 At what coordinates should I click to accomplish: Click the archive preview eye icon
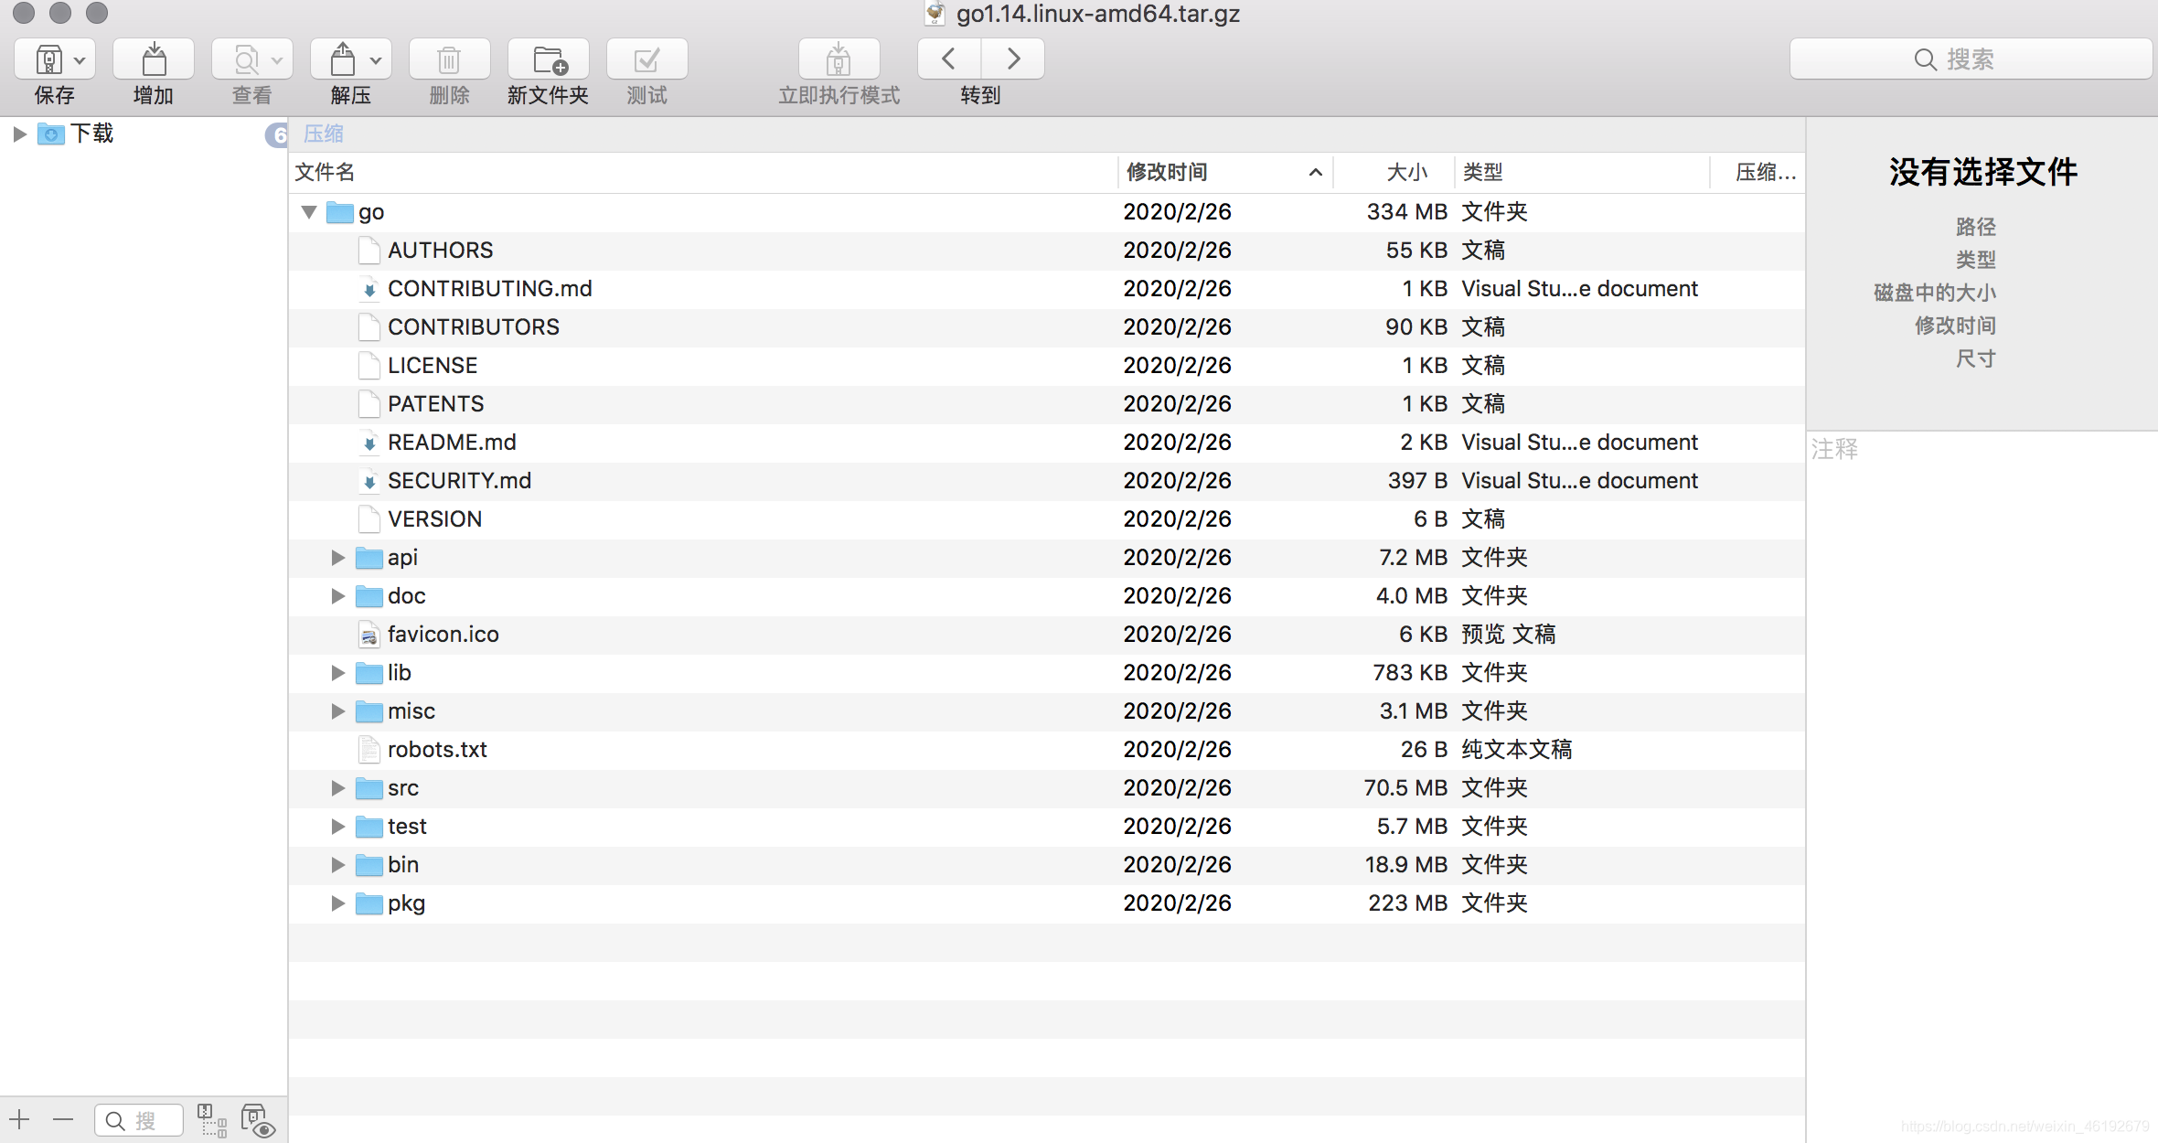point(258,1120)
